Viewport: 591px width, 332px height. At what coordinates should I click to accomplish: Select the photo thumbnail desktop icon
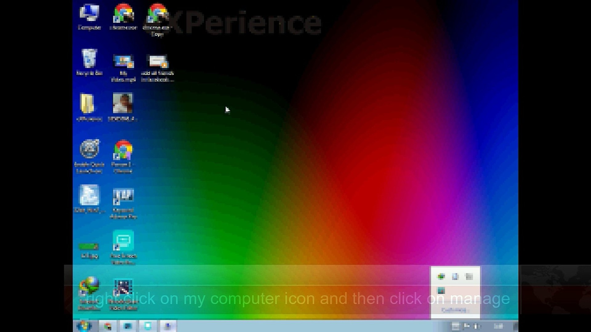[123, 103]
